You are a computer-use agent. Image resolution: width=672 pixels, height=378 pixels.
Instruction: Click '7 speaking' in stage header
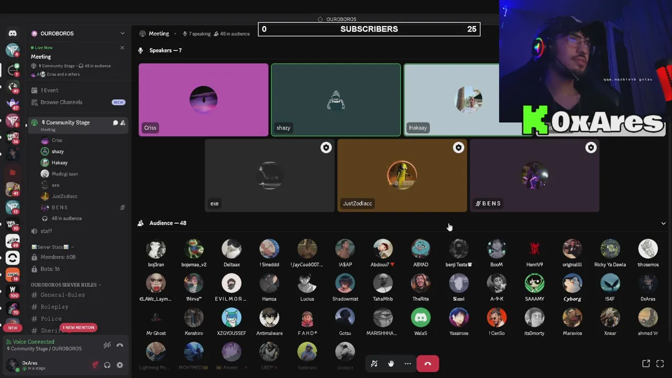coord(196,34)
